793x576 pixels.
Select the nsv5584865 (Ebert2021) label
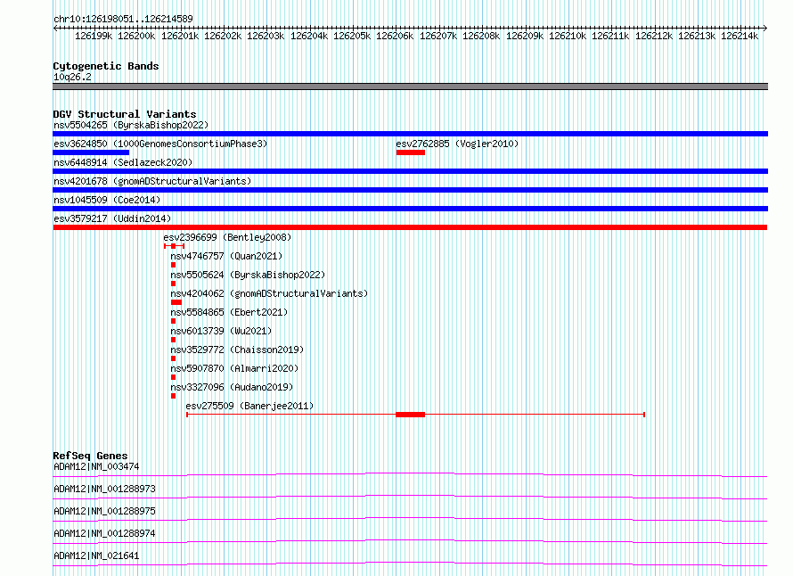(x=229, y=312)
